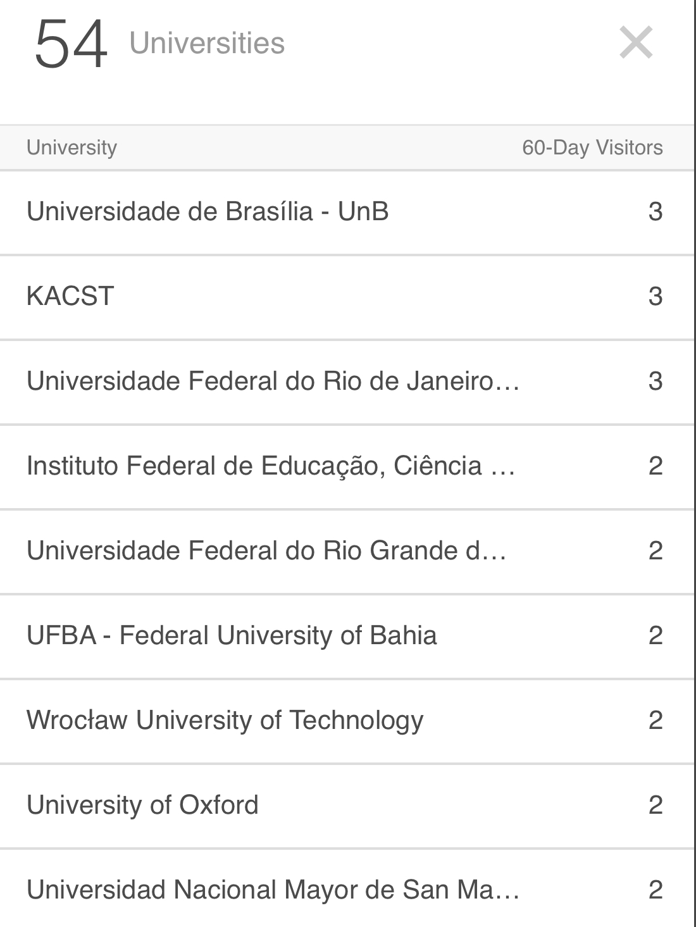The width and height of the screenshot is (696, 927).
Task: Sort by the University column header
Action: 71,147
